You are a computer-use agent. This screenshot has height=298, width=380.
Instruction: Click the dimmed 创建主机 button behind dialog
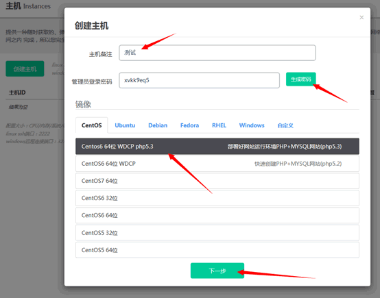[25, 69]
